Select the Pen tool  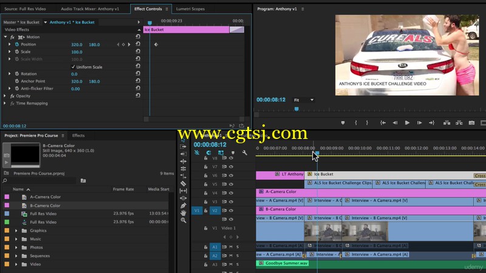coord(183,206)
